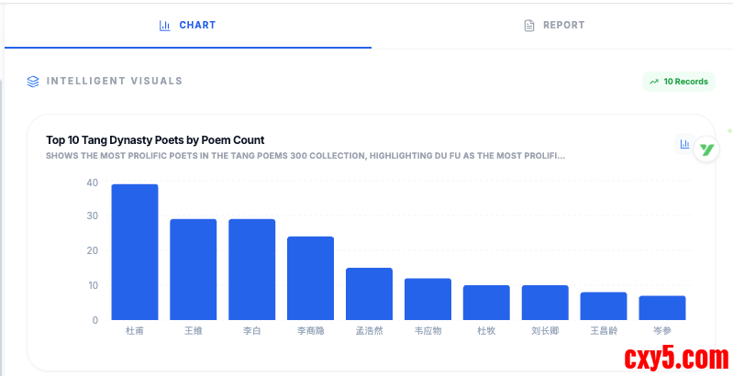Click the 10 Records badge
Screen dimensions: 733x376
coord(679,82)
